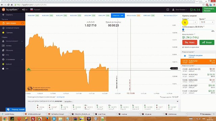Close the download bar
Screen dimensions: 216x121
(x=214, y=114)
